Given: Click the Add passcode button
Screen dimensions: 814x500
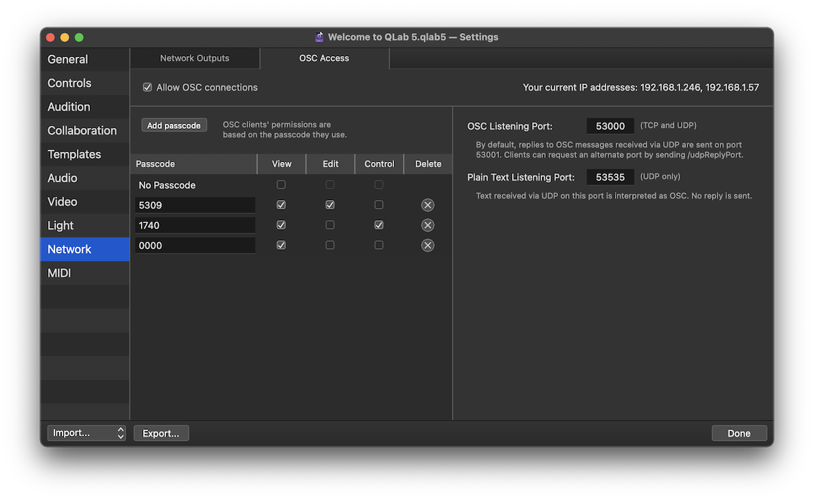Looking at the screenshot, I should (174, 124).
